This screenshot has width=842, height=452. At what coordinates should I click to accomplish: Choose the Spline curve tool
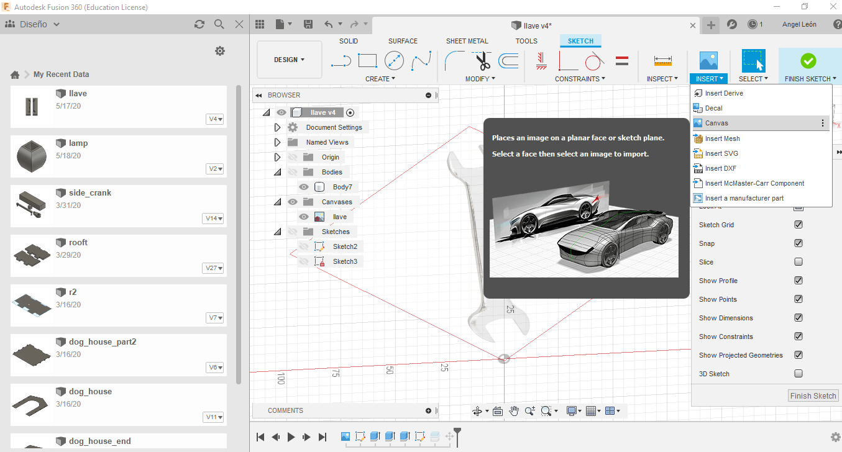tap(421, 61)
